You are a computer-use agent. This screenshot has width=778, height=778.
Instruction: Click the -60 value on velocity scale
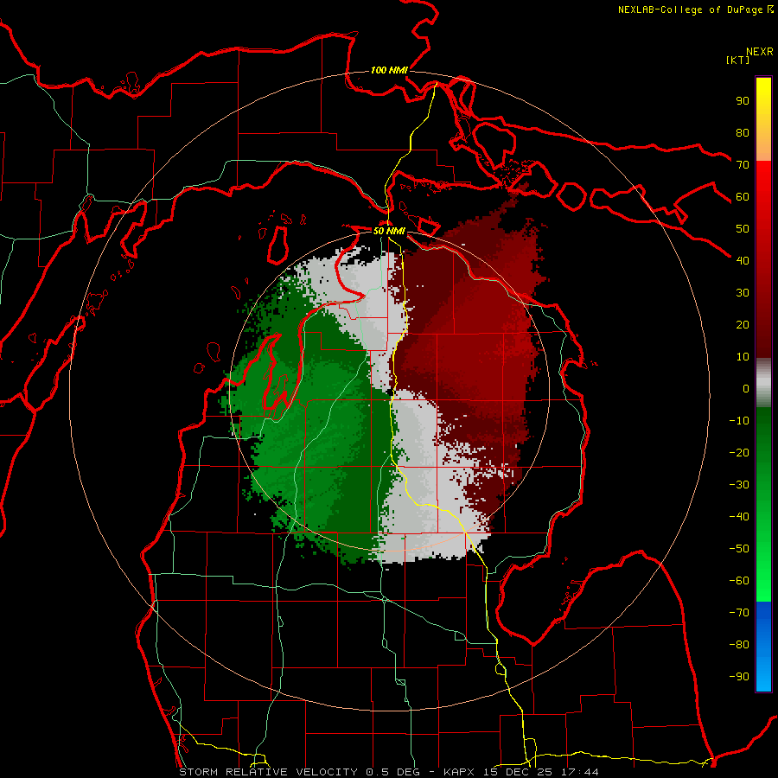point(739,581)
